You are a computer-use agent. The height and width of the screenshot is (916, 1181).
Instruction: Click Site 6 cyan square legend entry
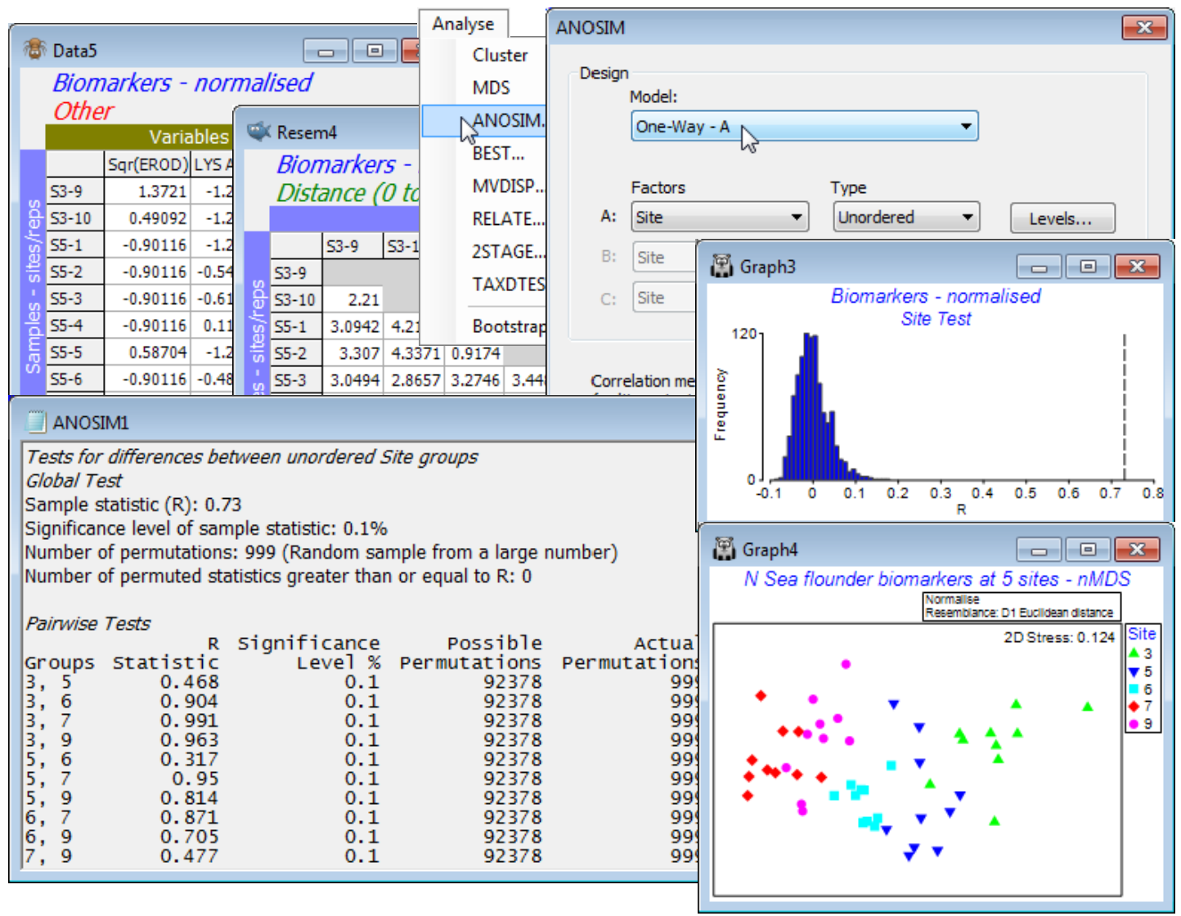coord(1141,689)
